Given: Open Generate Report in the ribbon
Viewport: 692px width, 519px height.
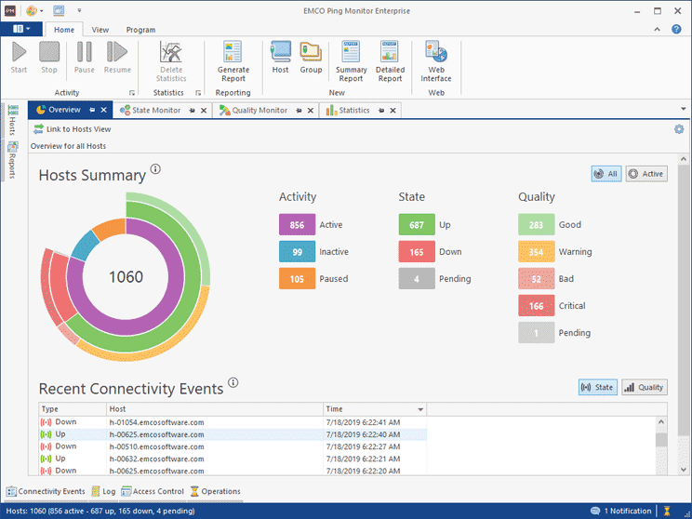Looking at the screenshot, I should tap(233, 61).
